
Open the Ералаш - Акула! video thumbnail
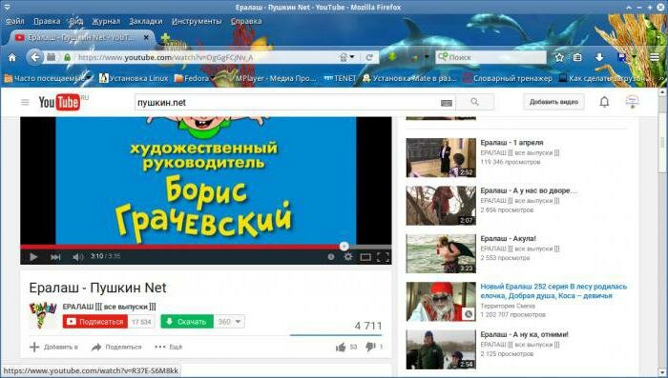click(x=441, y=253)
